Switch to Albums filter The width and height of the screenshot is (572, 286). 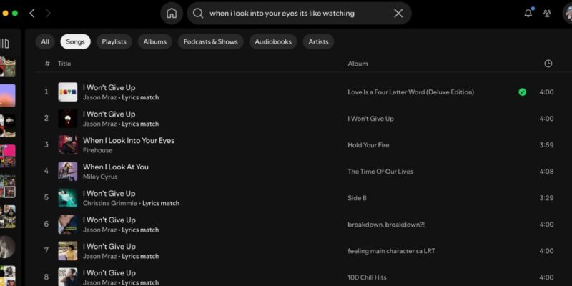pyautogui.click(x=154, y=41)
